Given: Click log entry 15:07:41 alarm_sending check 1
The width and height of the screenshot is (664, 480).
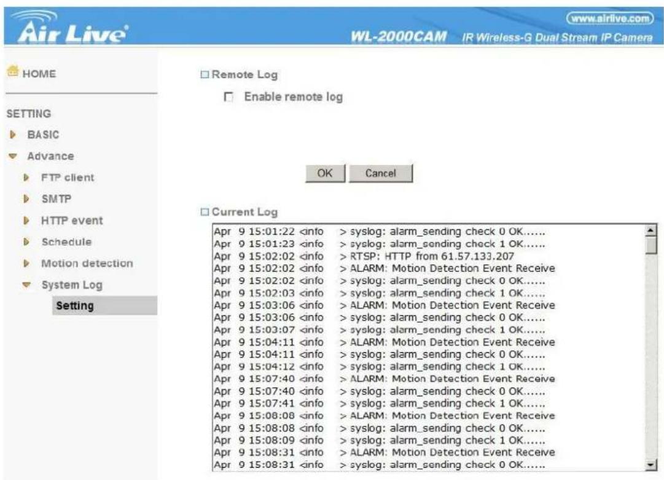Looking at the screenshot, I should coord(380,403).
